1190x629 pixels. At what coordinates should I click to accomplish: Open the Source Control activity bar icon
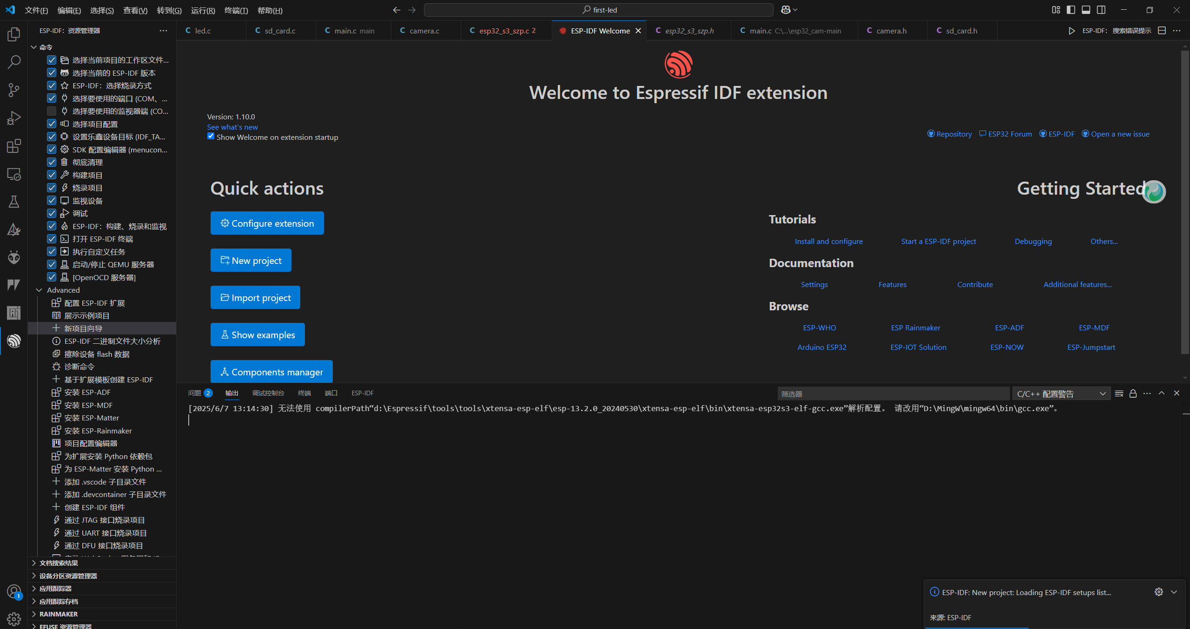(14, 90)
